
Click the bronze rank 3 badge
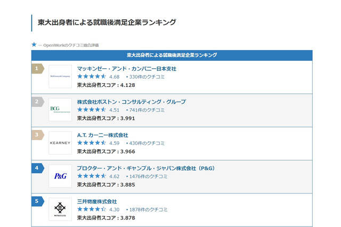coord(38,135)
